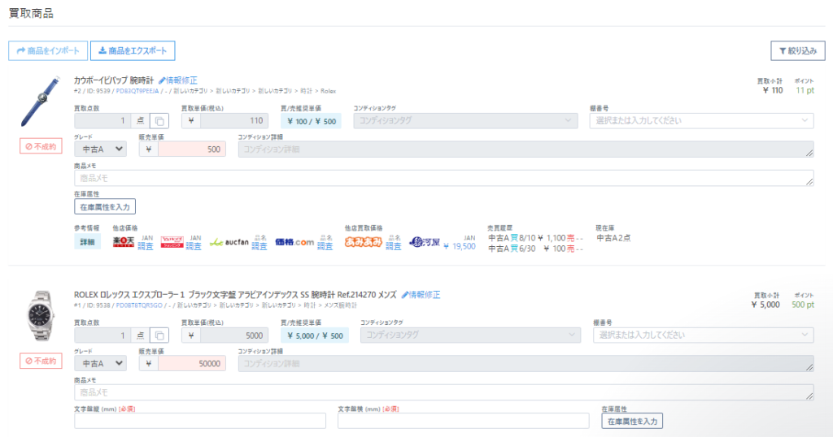This screenshot has height=437, width=833.
Task: Mark ROLEX item as 不成約
Action: coord(41,361)
